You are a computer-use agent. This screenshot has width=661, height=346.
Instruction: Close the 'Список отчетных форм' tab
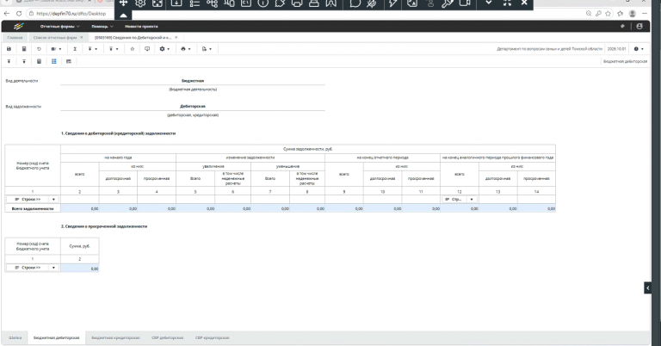coord(82,38)
